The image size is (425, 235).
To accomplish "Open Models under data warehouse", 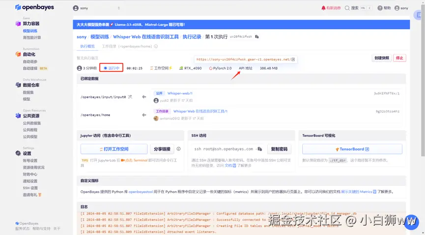I will 27,99.
